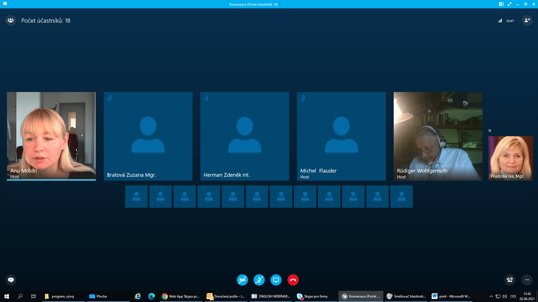Viewport: 538px width, 302px height.
Task: Toggle full screen view icon
Action: (x=509, y=4)
